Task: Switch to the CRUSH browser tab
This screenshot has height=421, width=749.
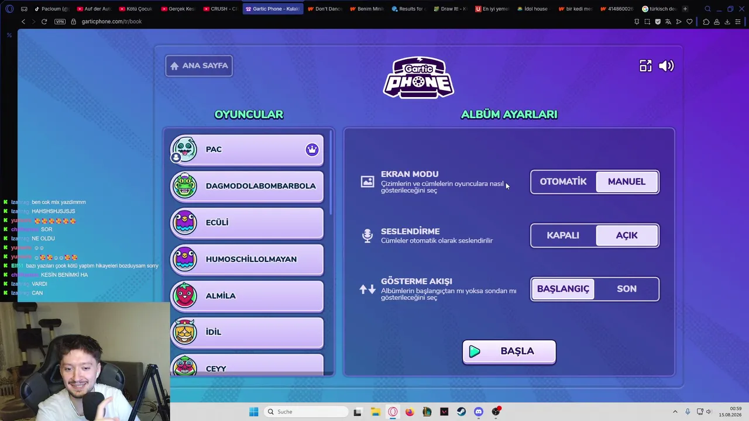Action: tap(220, 9)
